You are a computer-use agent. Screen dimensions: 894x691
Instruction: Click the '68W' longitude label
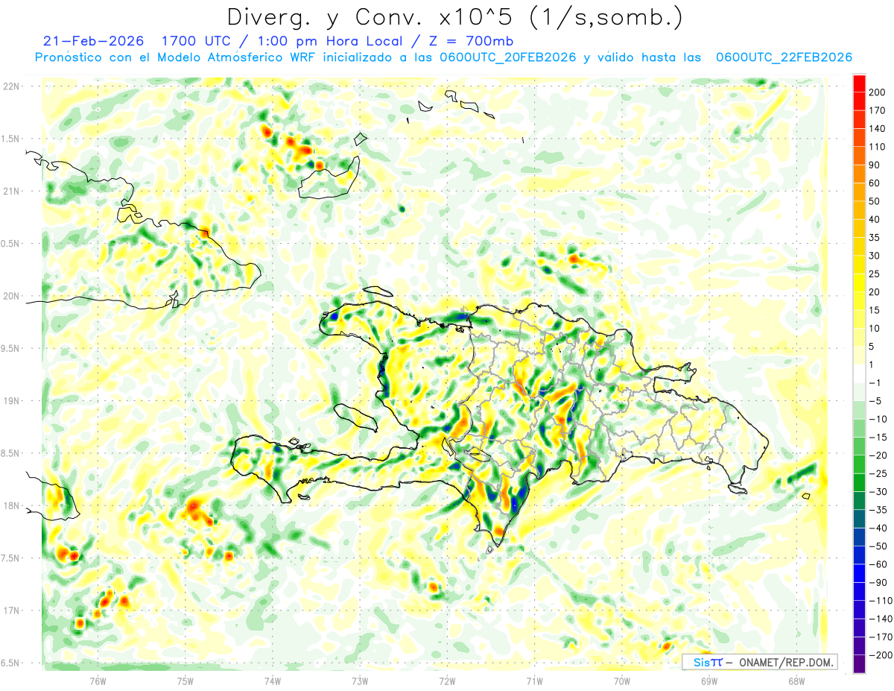point(796,680)
